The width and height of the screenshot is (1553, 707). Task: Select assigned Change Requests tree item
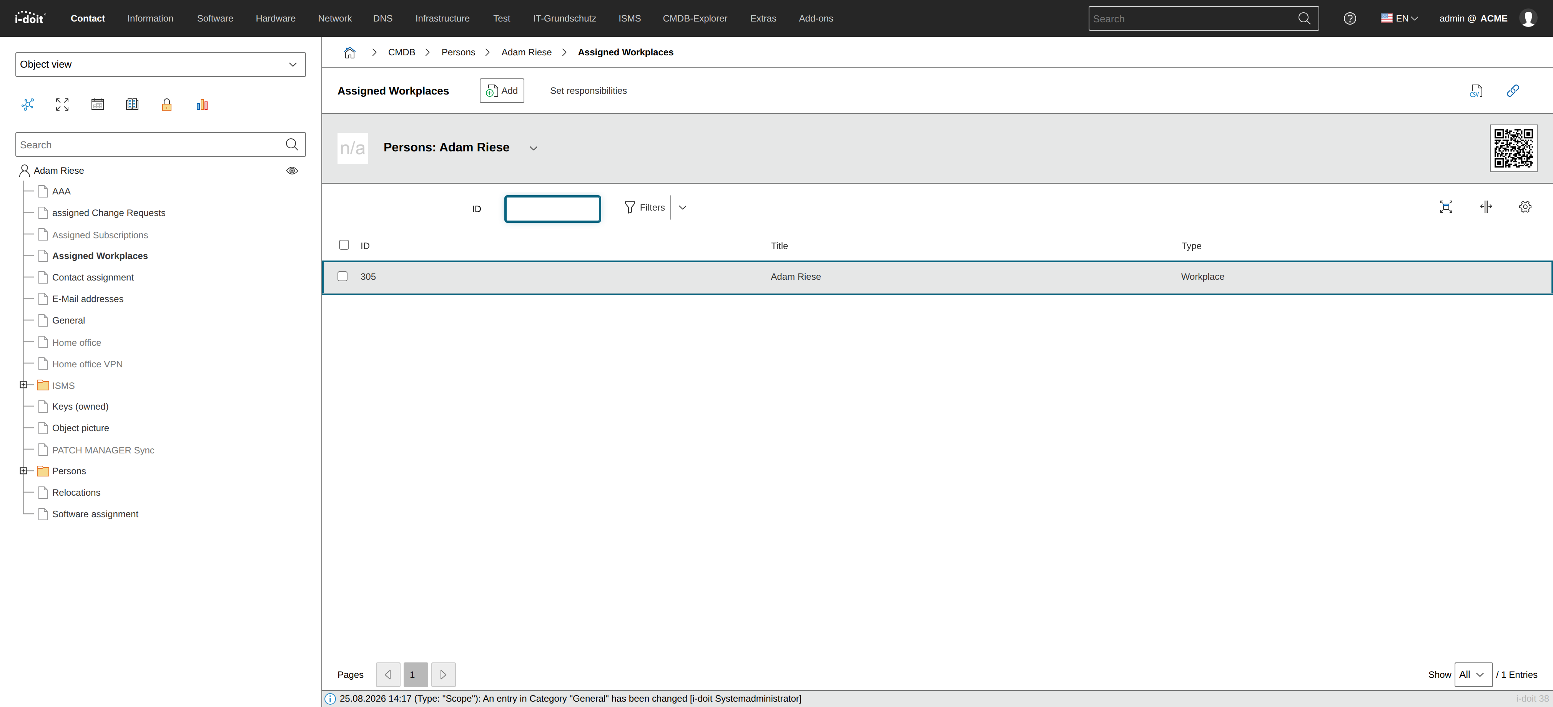coord(108,213)
